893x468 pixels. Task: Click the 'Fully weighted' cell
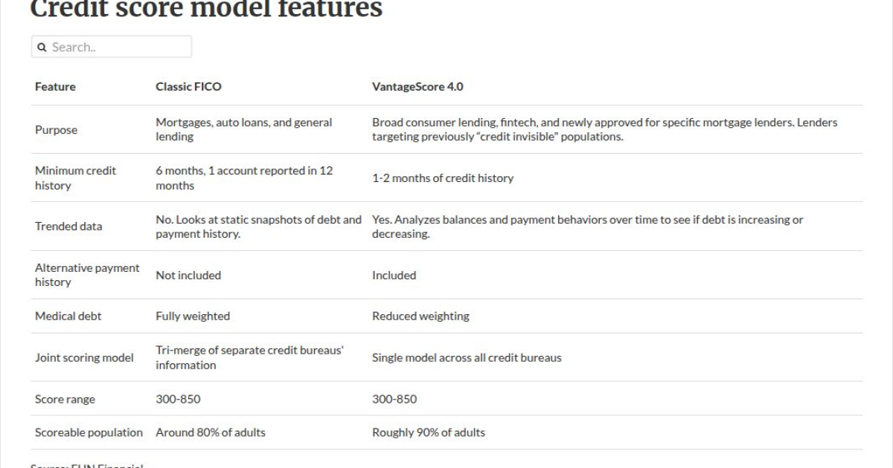tap(193, 316)
